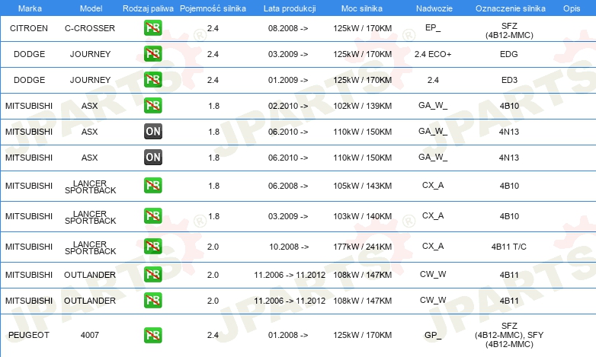
Task: Select the Pojemność silnika column header
Action: (213, 8)
